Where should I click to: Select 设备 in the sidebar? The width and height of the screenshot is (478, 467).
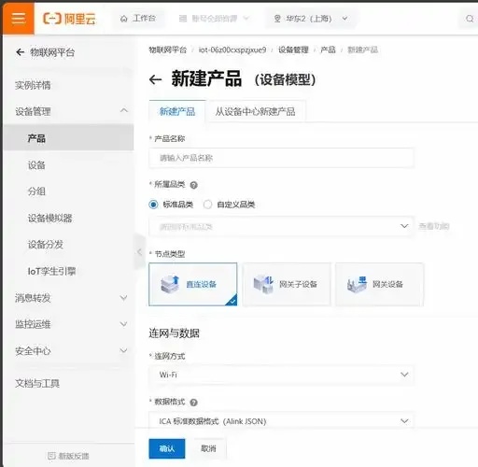pyautogui.click(x=36, y=164)
